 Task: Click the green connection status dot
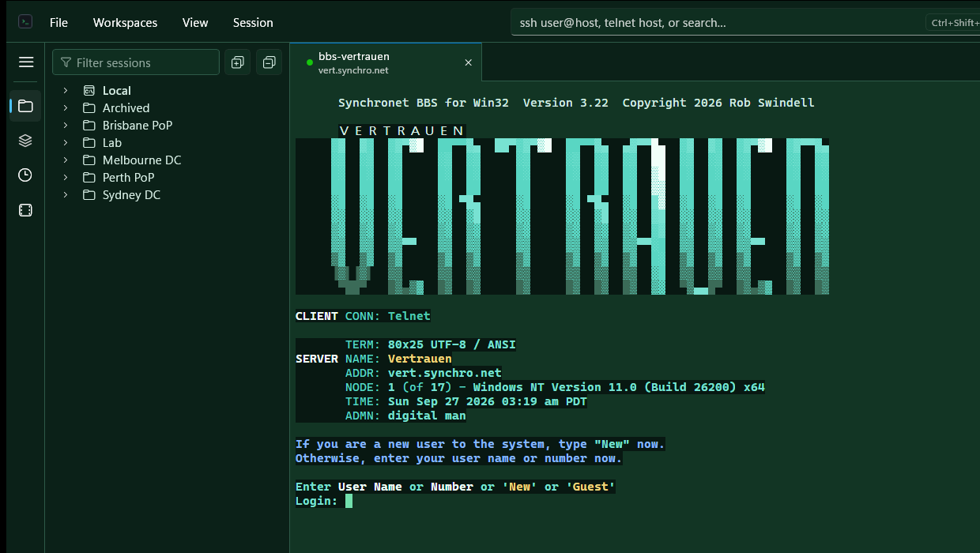pyautogui.click(x=310, y=62)
